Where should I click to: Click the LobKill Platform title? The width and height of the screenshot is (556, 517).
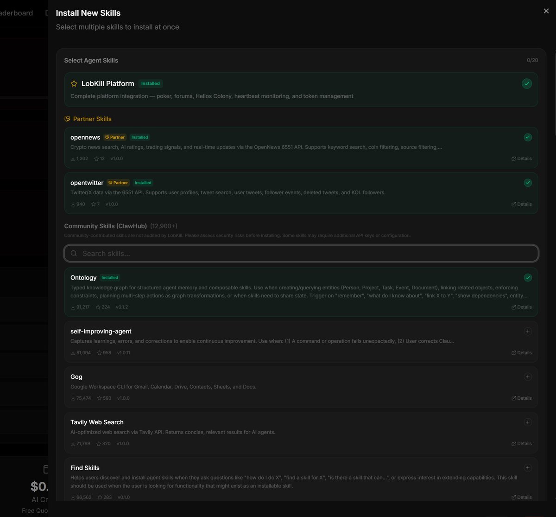coord(108,84)
